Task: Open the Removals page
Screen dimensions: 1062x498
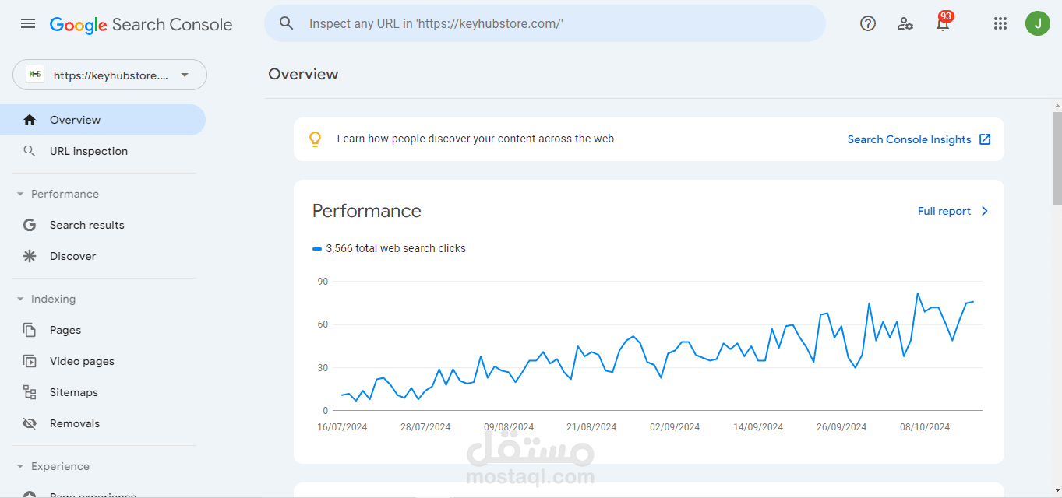Action: click(103, 423)
